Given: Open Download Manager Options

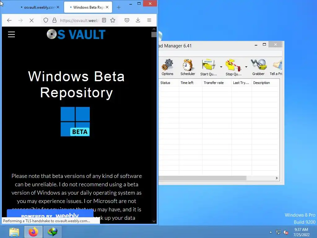Looking at the screenshot, I should click(x=167, y=67).
